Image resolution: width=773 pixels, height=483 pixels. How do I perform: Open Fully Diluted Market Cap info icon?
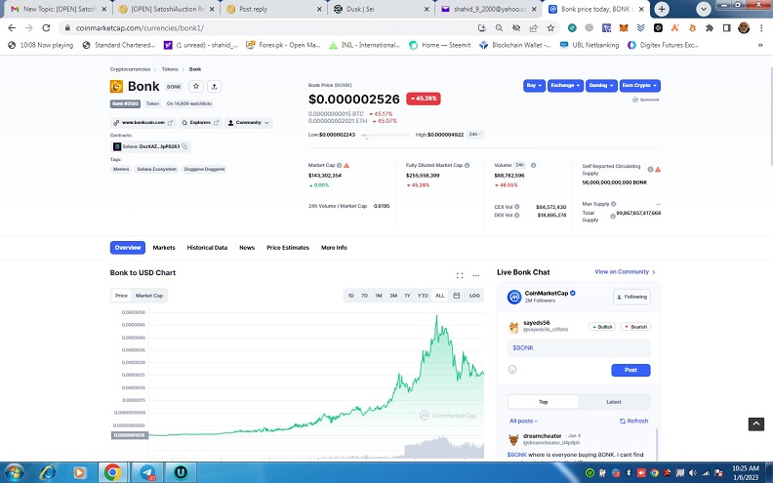pyautogui.click(x=467, y=166)
